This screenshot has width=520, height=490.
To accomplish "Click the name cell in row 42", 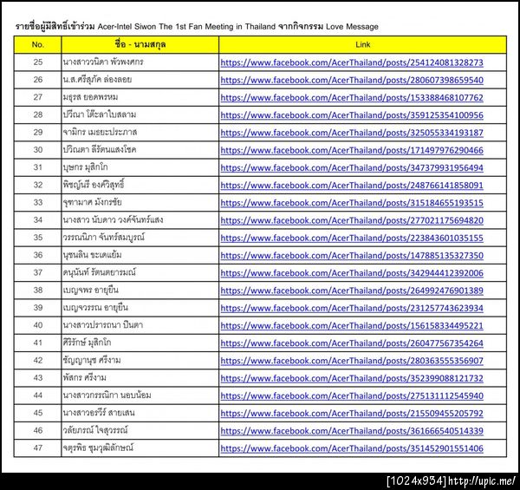I will pos(140,361).
